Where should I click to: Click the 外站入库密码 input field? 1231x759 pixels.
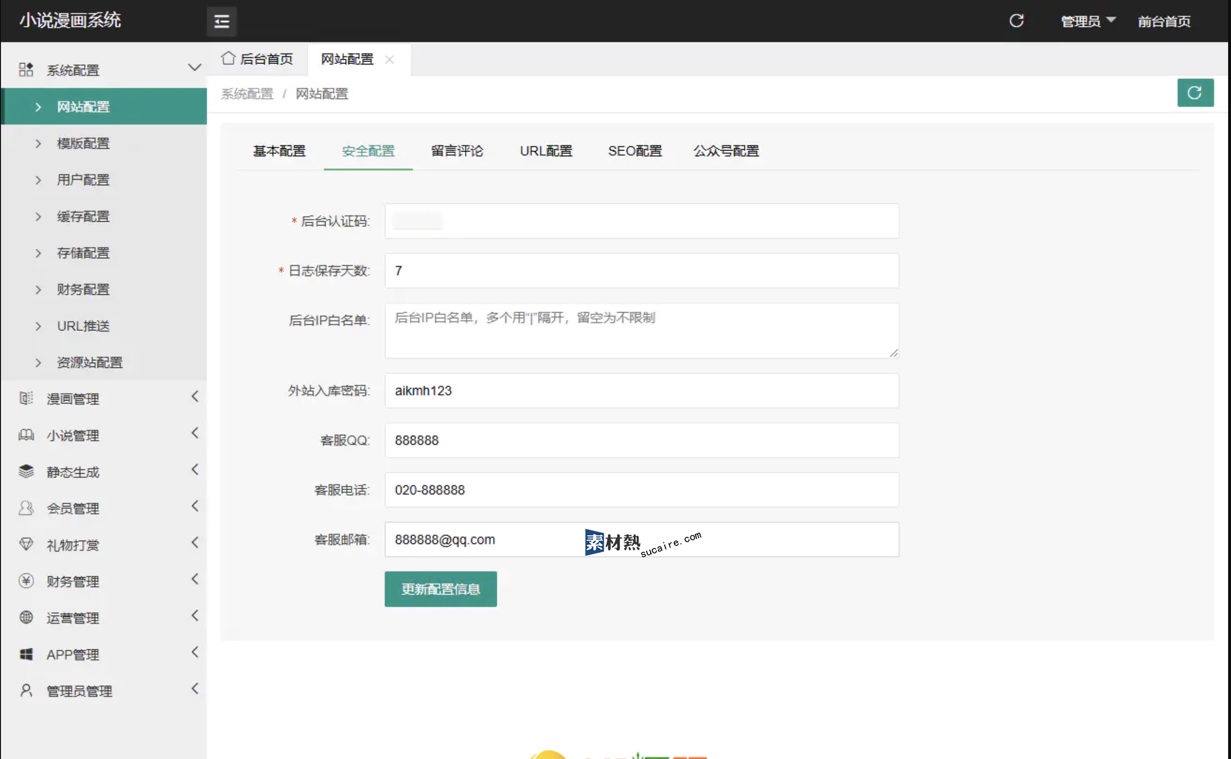642,391
